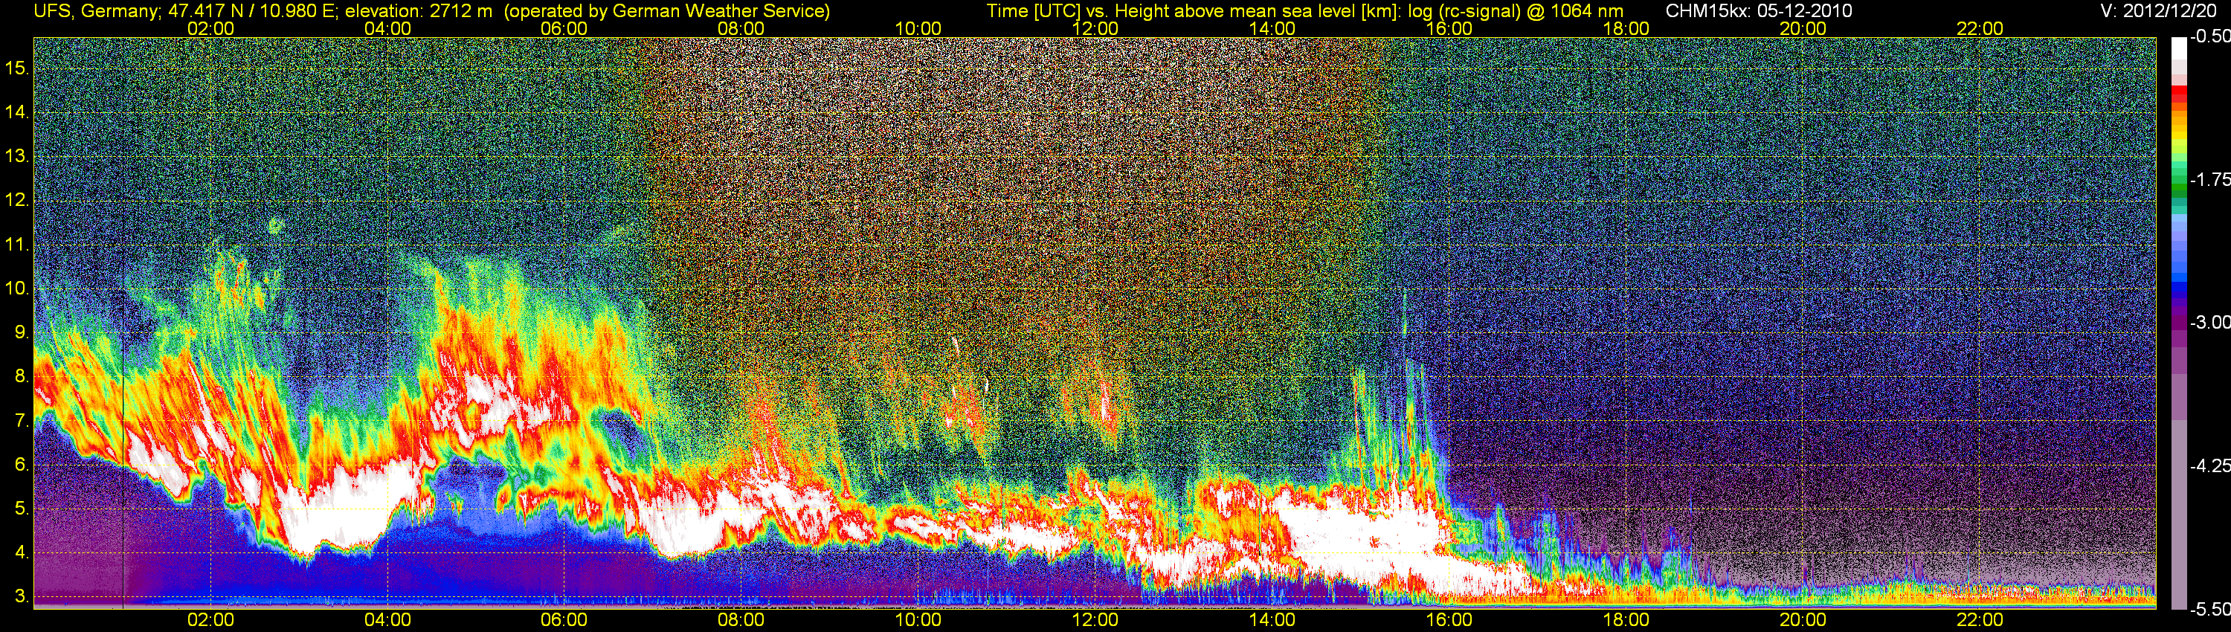The height and width of the screenshot is (632, 2231).
Task: Click the height axis label "9."
Action: click(x=22, y=332)
